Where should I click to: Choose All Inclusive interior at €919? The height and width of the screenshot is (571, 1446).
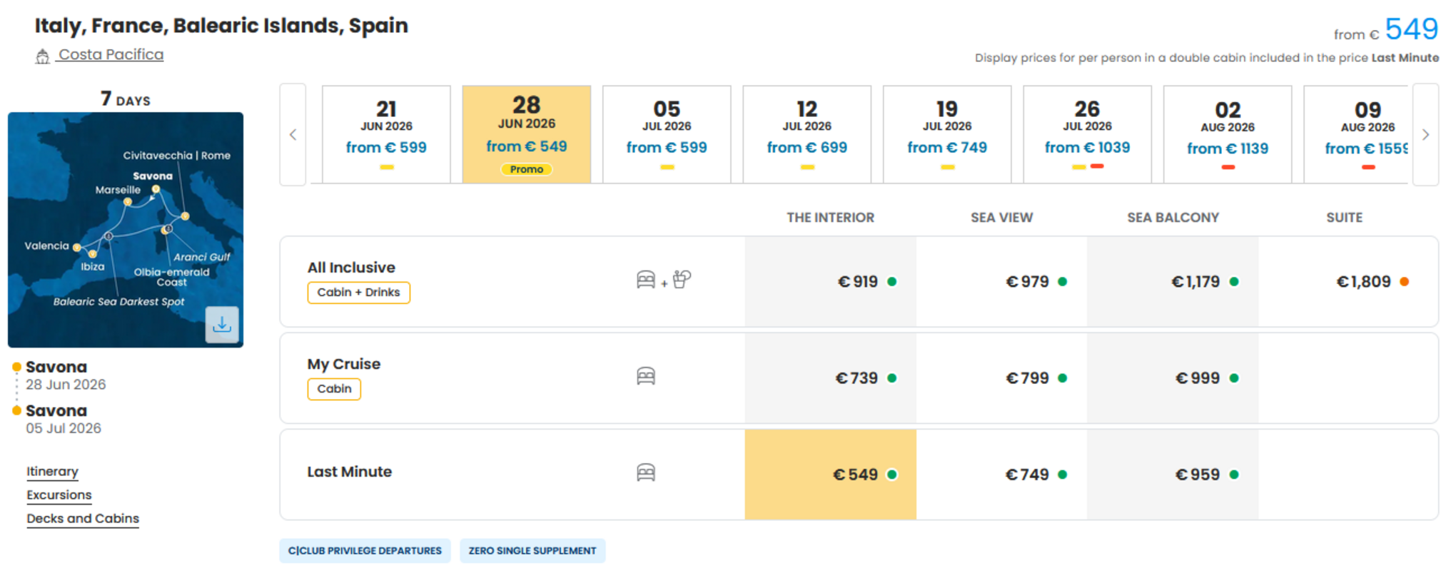point(831,282)
